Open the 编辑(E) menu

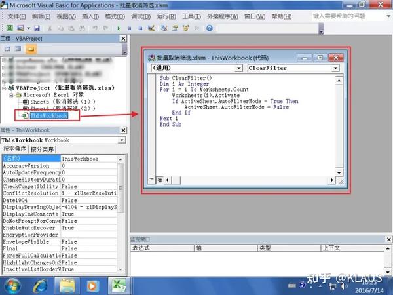coord(41,16)
